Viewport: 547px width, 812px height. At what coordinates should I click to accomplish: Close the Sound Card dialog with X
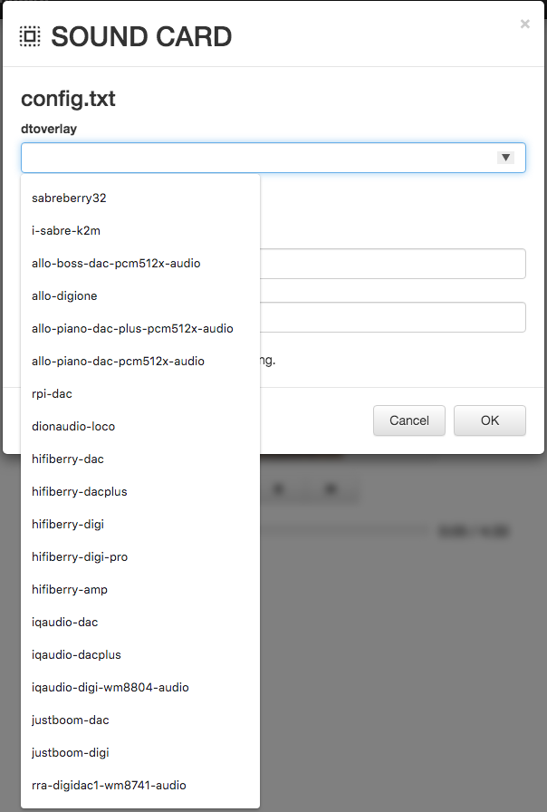click(x=524, y=24)
